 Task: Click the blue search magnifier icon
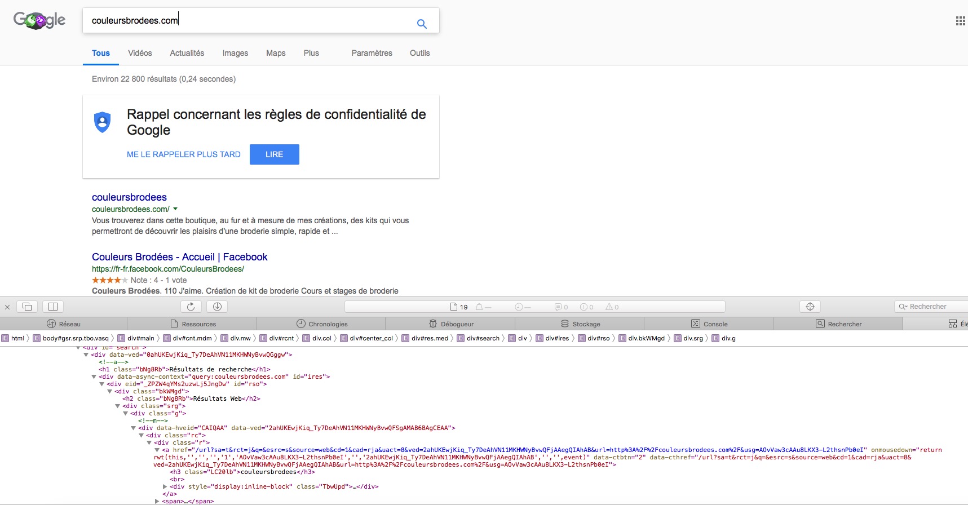pos(422,24)
